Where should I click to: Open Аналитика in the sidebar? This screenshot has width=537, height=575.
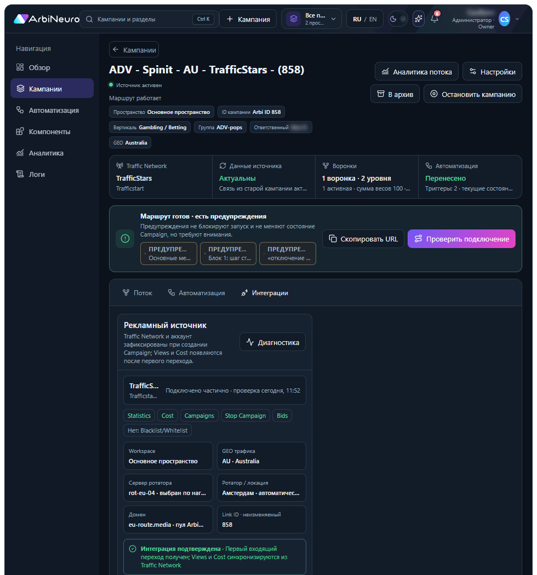click(x=52, y=153)
